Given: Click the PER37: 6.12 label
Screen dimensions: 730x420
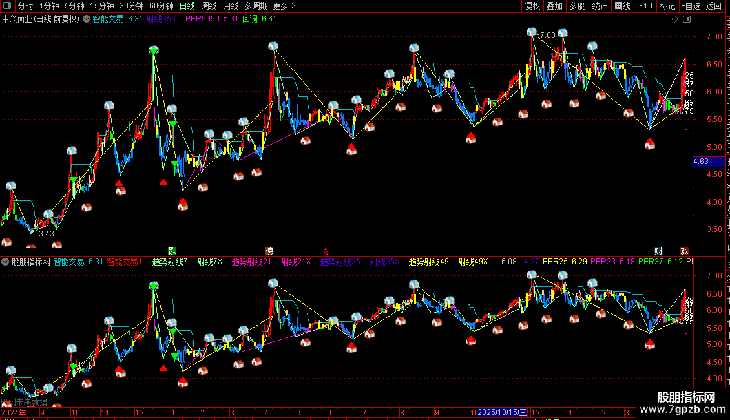Looking at the screenshot, I should [x=660, y=262].
